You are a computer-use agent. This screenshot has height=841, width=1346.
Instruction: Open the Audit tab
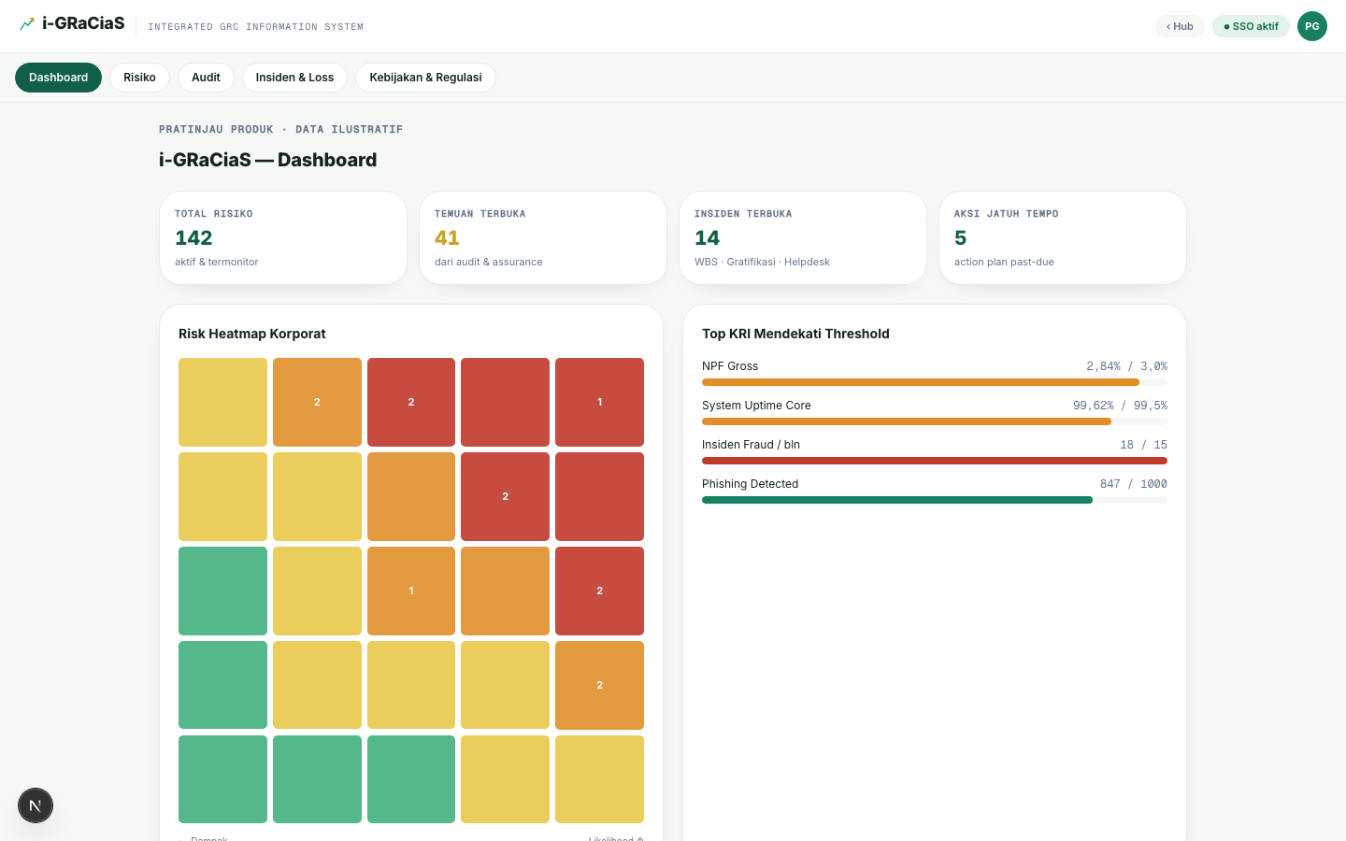[206, 78]
